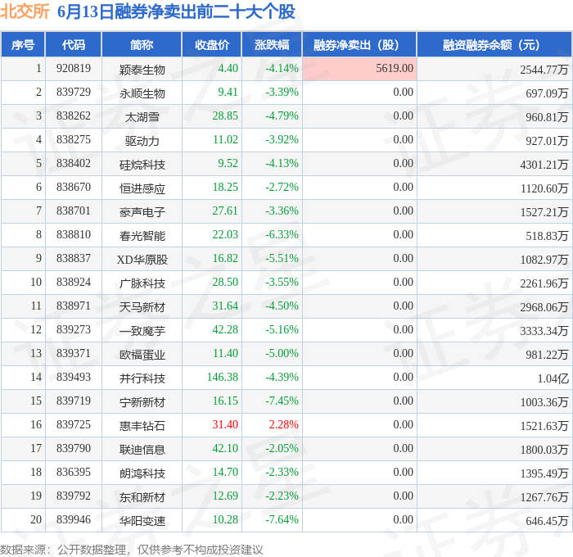Click the 简称 column header
The height and width of the screenshot is (557, 573).
(142, 44)
